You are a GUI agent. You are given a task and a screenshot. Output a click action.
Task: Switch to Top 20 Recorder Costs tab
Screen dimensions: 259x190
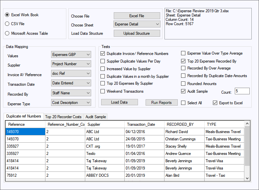63,117
